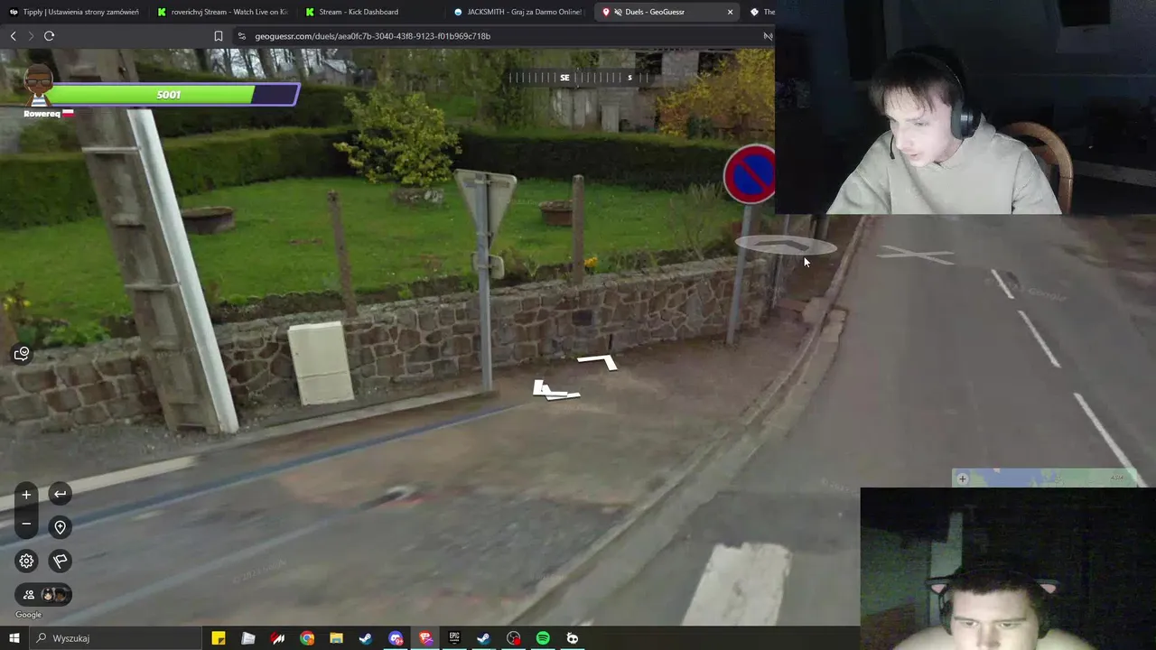Click the compass heading bar
Image resolution: width=1156 pixels, height=650 pixels.
point(580,78)
